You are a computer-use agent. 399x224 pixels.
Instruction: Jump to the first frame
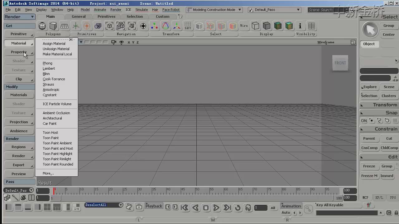pos(185,208)
